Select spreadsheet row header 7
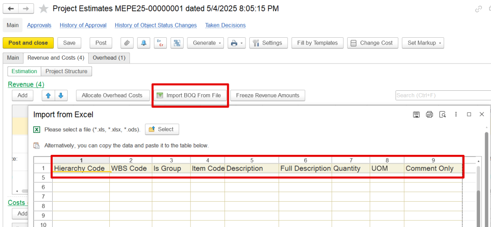 click(x=43, y=196)
